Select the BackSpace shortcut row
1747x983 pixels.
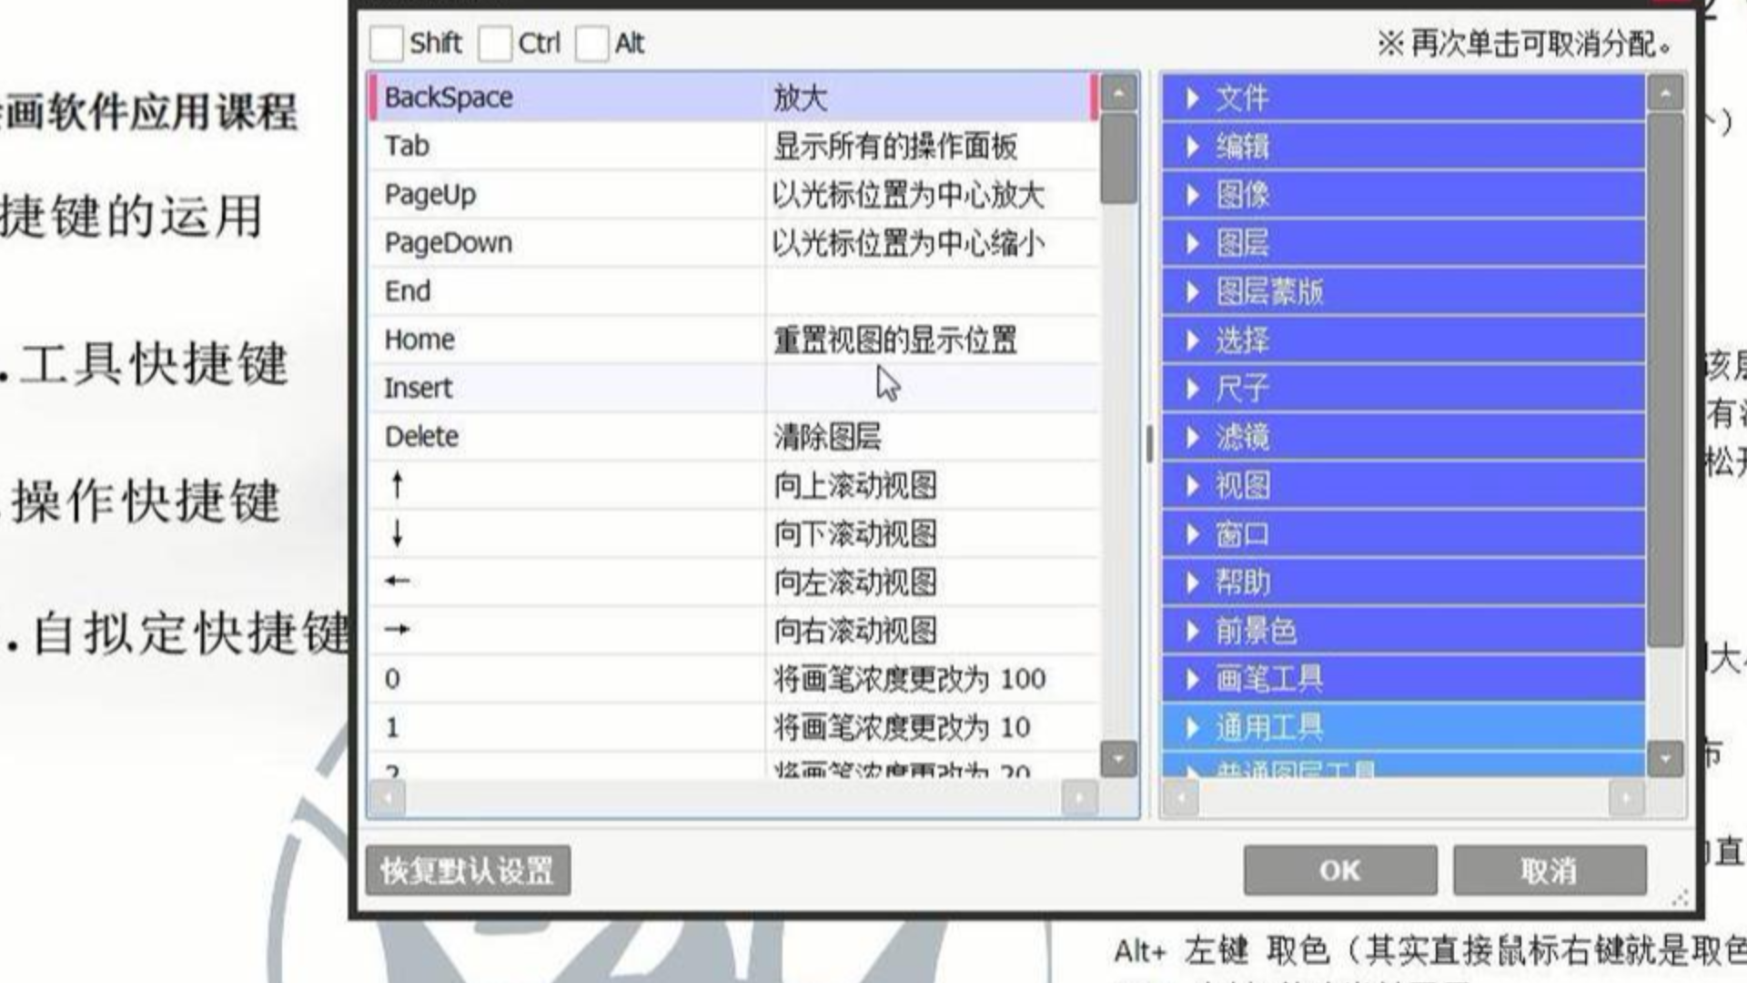(x=734, y=97)
